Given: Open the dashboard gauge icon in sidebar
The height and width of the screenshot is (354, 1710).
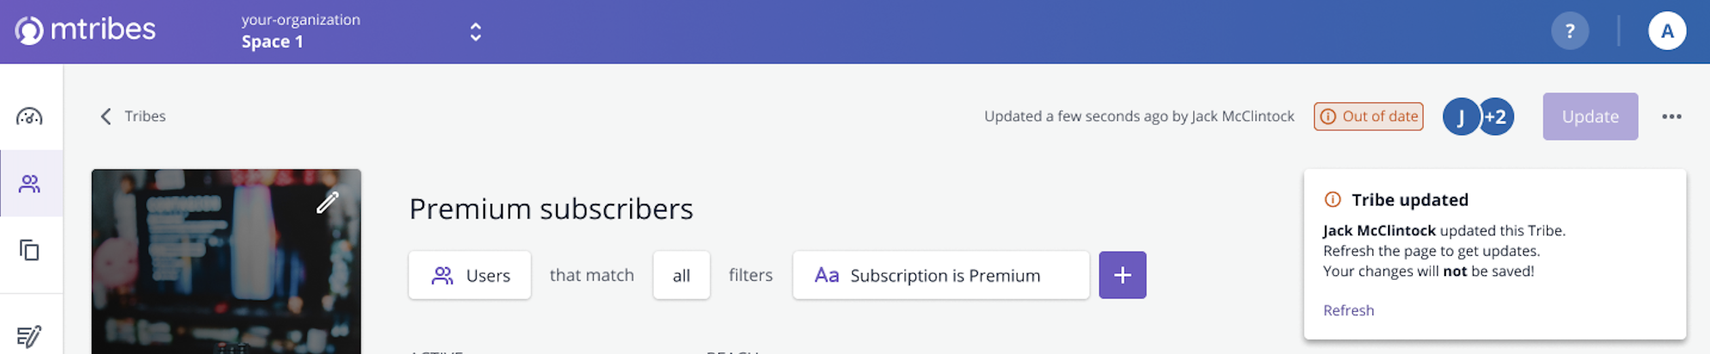Looking at the screenshot, I should [29, 117].
